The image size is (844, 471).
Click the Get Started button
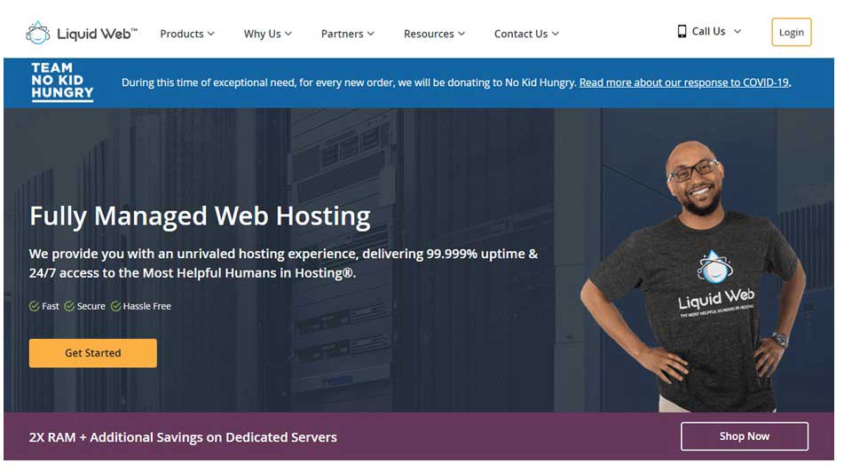(x=93, y=353)
